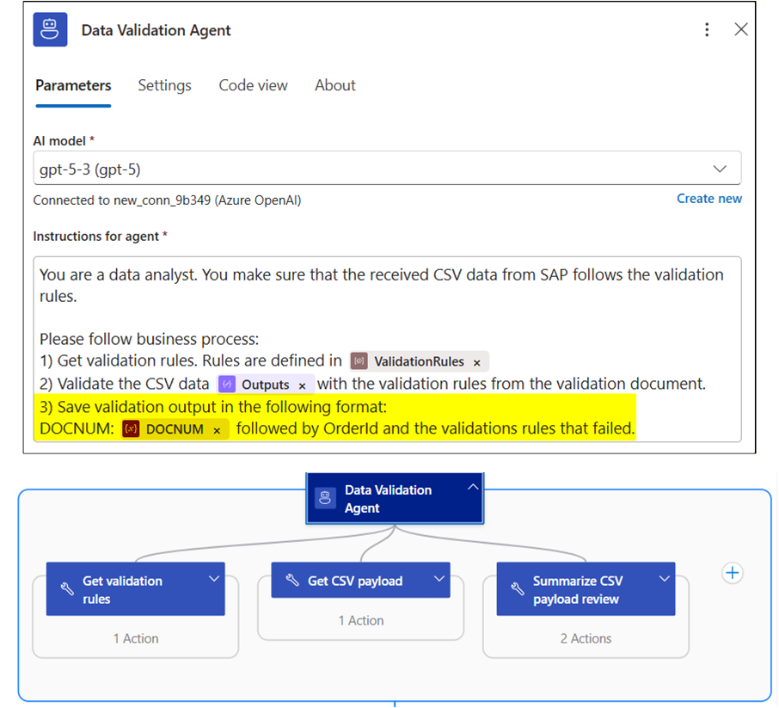Viewport: 779px width, 708px height.
Task: Click the 'Data Validation Agent' panel title
Action: (156, 30)
